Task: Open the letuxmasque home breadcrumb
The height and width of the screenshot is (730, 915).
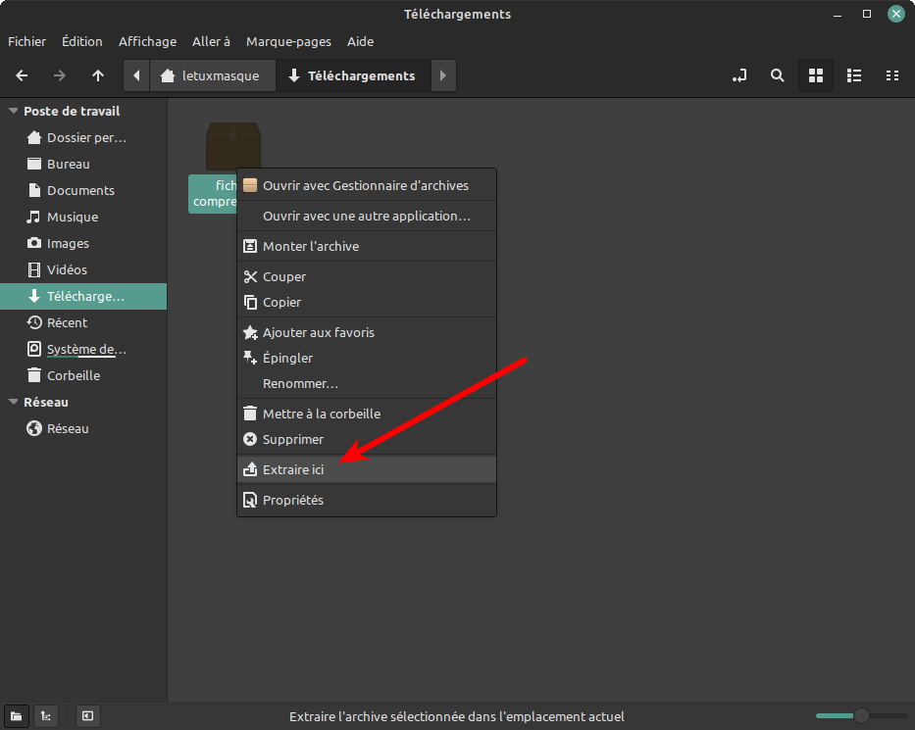Action: point(213,75)
